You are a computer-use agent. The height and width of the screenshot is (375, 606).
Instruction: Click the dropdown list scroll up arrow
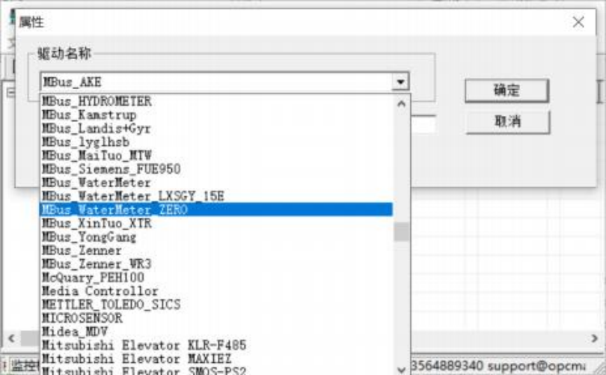pyautogui.click(x=402, y=103)
